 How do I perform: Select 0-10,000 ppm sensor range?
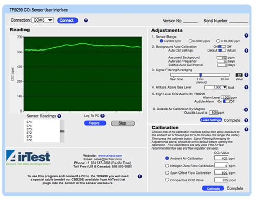(x=218, y=41)
